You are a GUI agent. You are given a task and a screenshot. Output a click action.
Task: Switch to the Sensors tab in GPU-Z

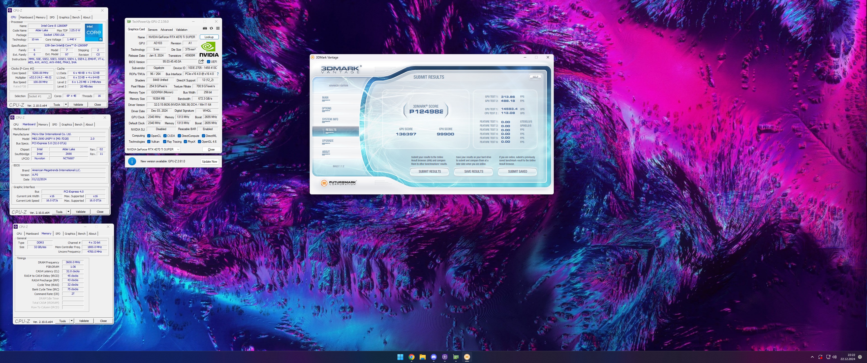click(x=152, y=30)
